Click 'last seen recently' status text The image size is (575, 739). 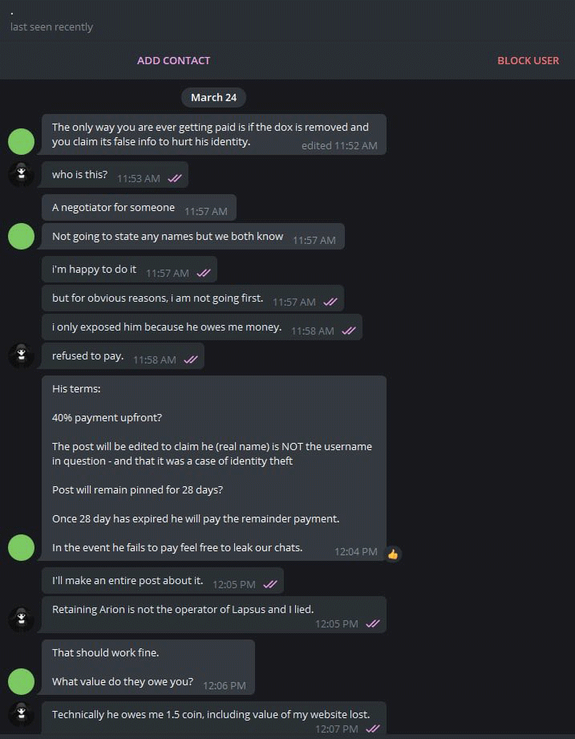click(x=51, y=26)
